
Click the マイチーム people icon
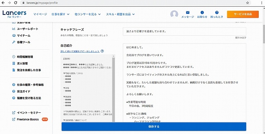click(x=14, y=35)
